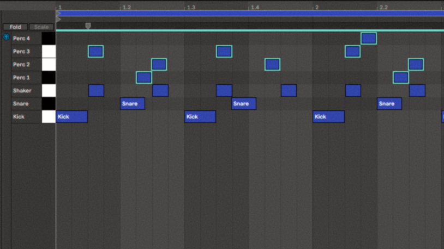Image resolution: width=444 pixels, height=249 pixels.
Task: Select the Perc 2 note after beat 1.4
Action: [272, 64]
